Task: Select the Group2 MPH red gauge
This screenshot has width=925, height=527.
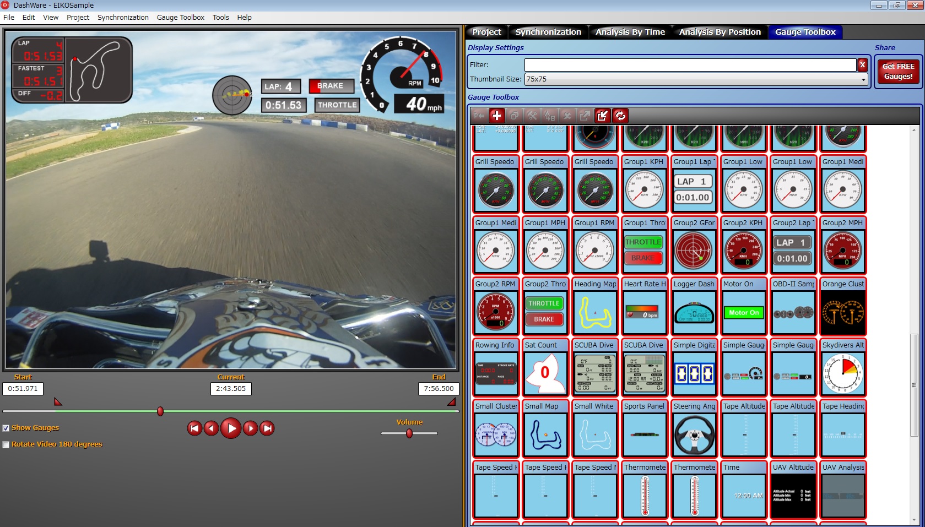Action: (x=842, y=245)
